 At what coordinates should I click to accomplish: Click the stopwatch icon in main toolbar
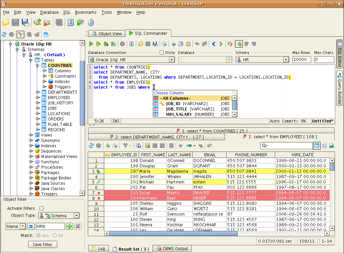click(x=91, y=22)
